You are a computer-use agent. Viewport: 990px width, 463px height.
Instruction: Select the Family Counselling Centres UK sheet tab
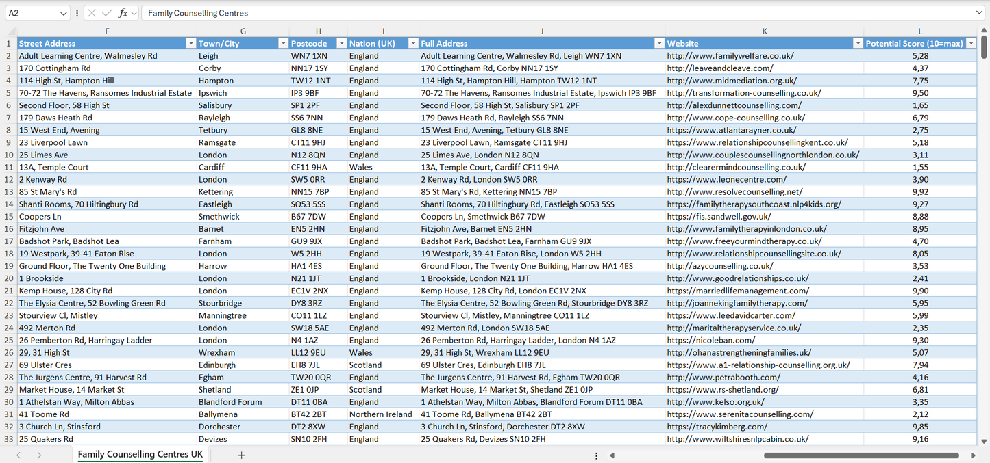[x=139, y=454]
